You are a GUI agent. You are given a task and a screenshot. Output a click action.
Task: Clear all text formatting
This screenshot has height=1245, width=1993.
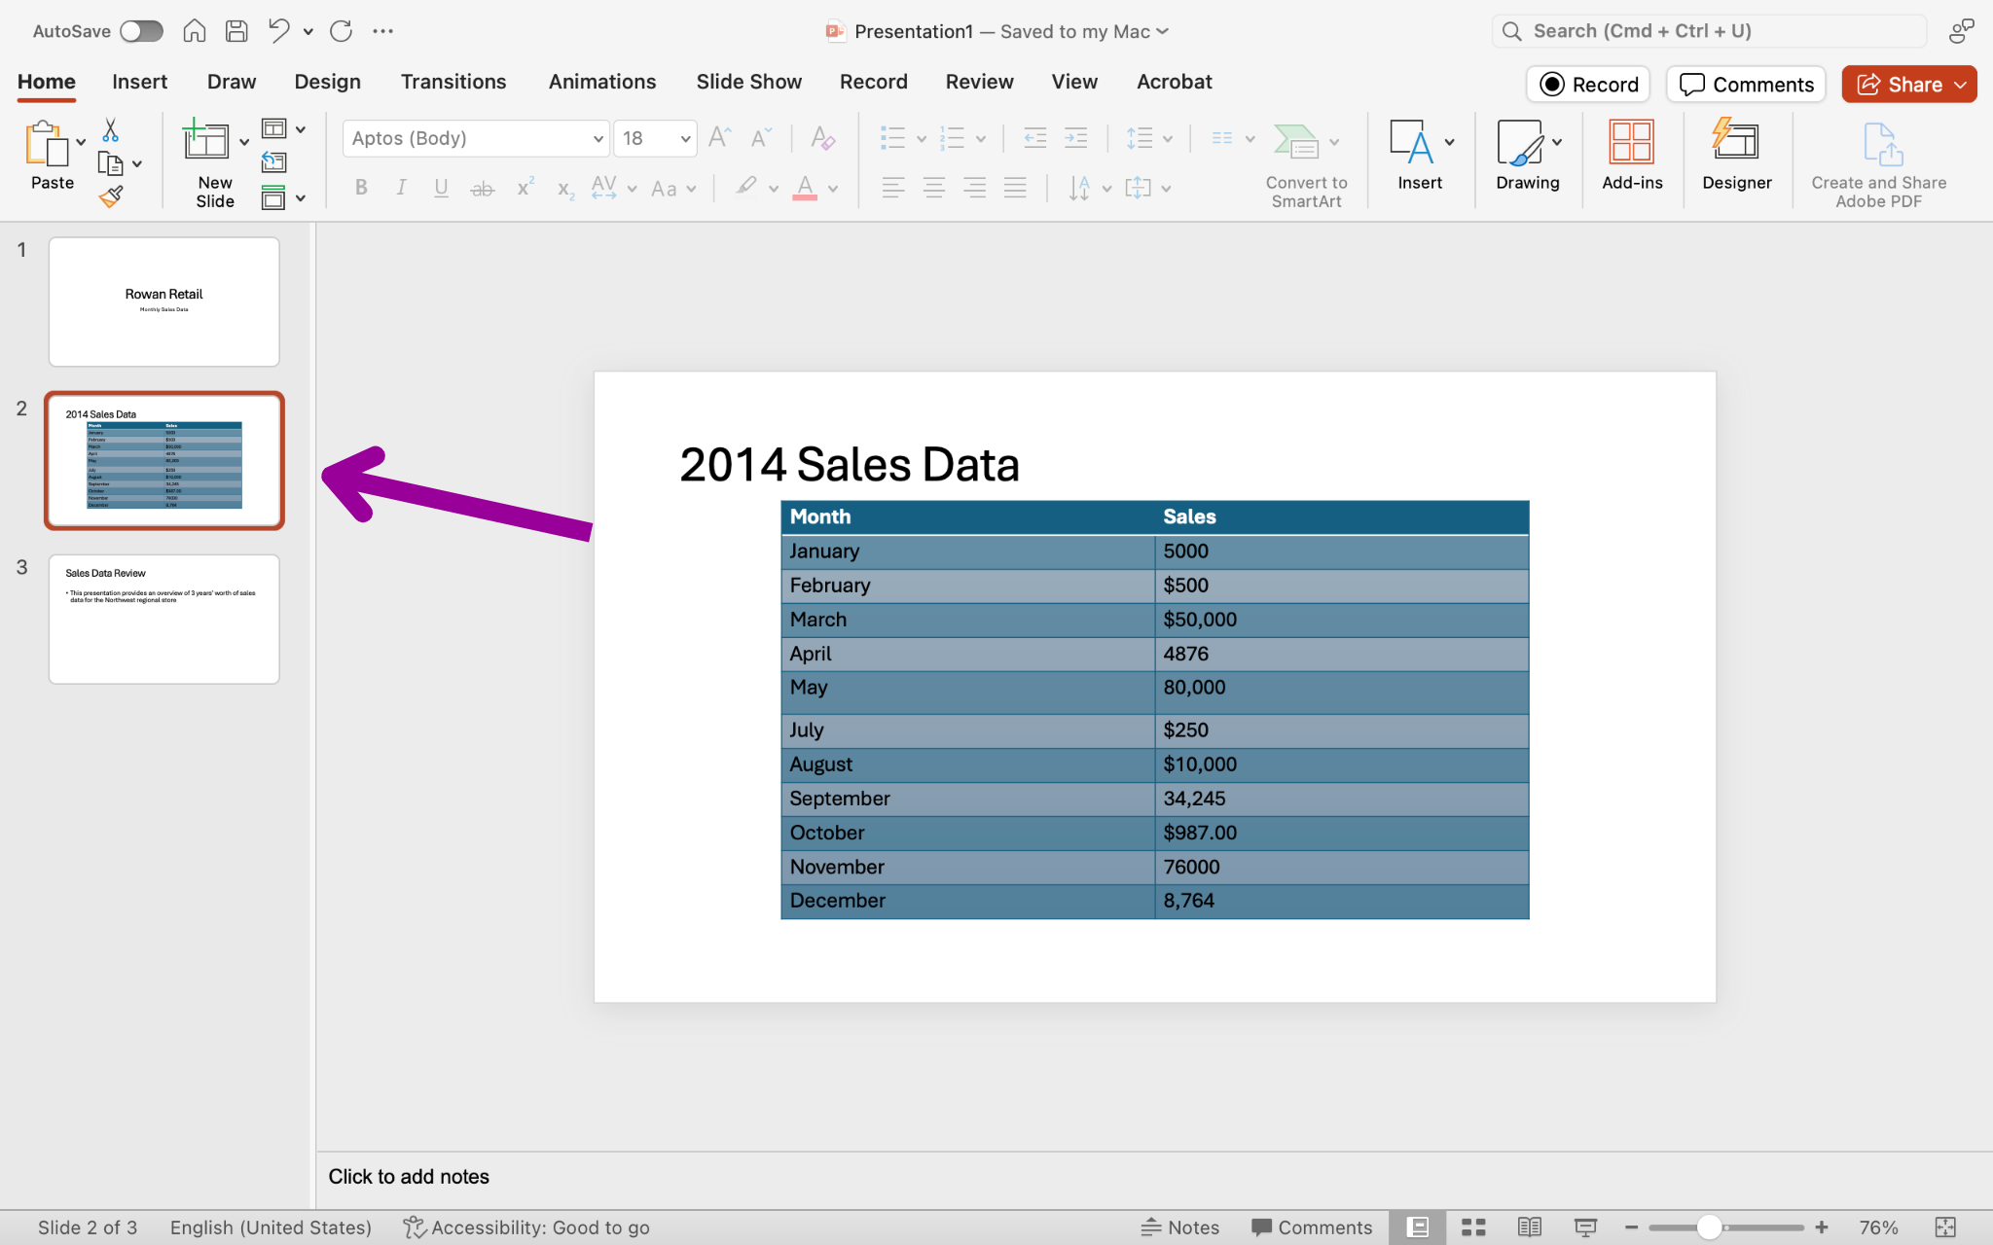822,138
